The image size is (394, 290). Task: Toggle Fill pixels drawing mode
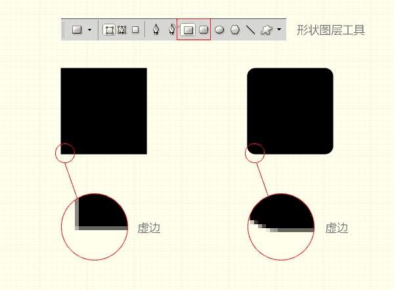135,30
